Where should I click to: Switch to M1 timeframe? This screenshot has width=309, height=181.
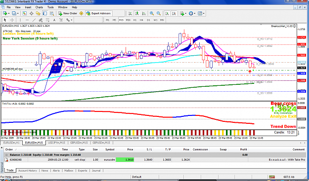107,20
